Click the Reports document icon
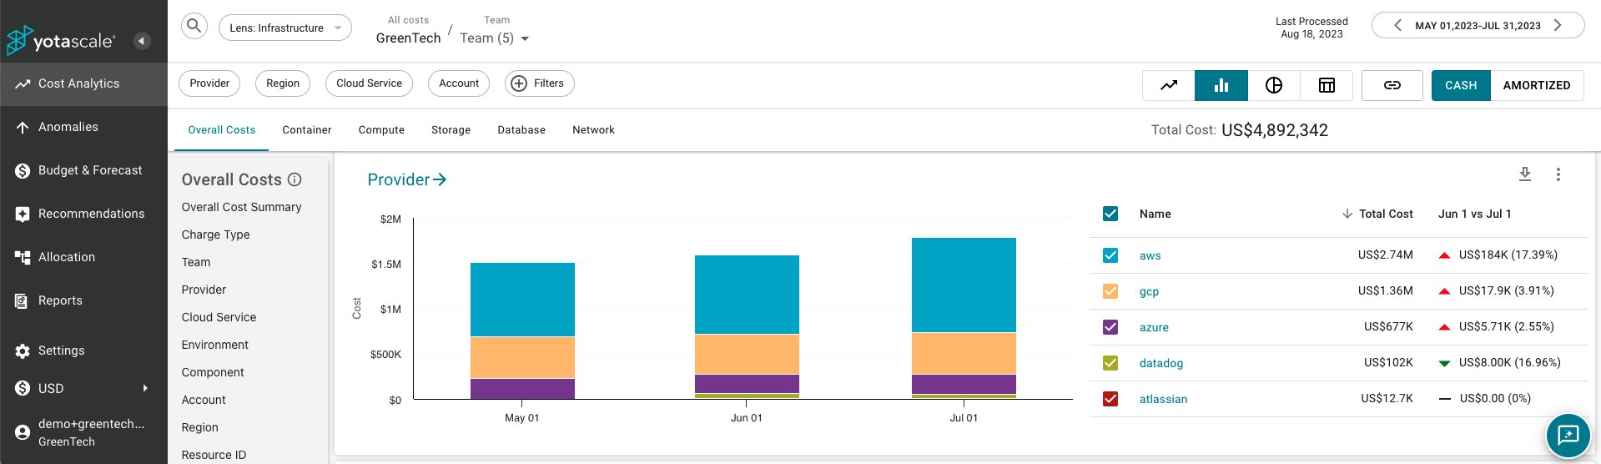The width and height of the screenshot is (1601, 464). pos(22,300)
